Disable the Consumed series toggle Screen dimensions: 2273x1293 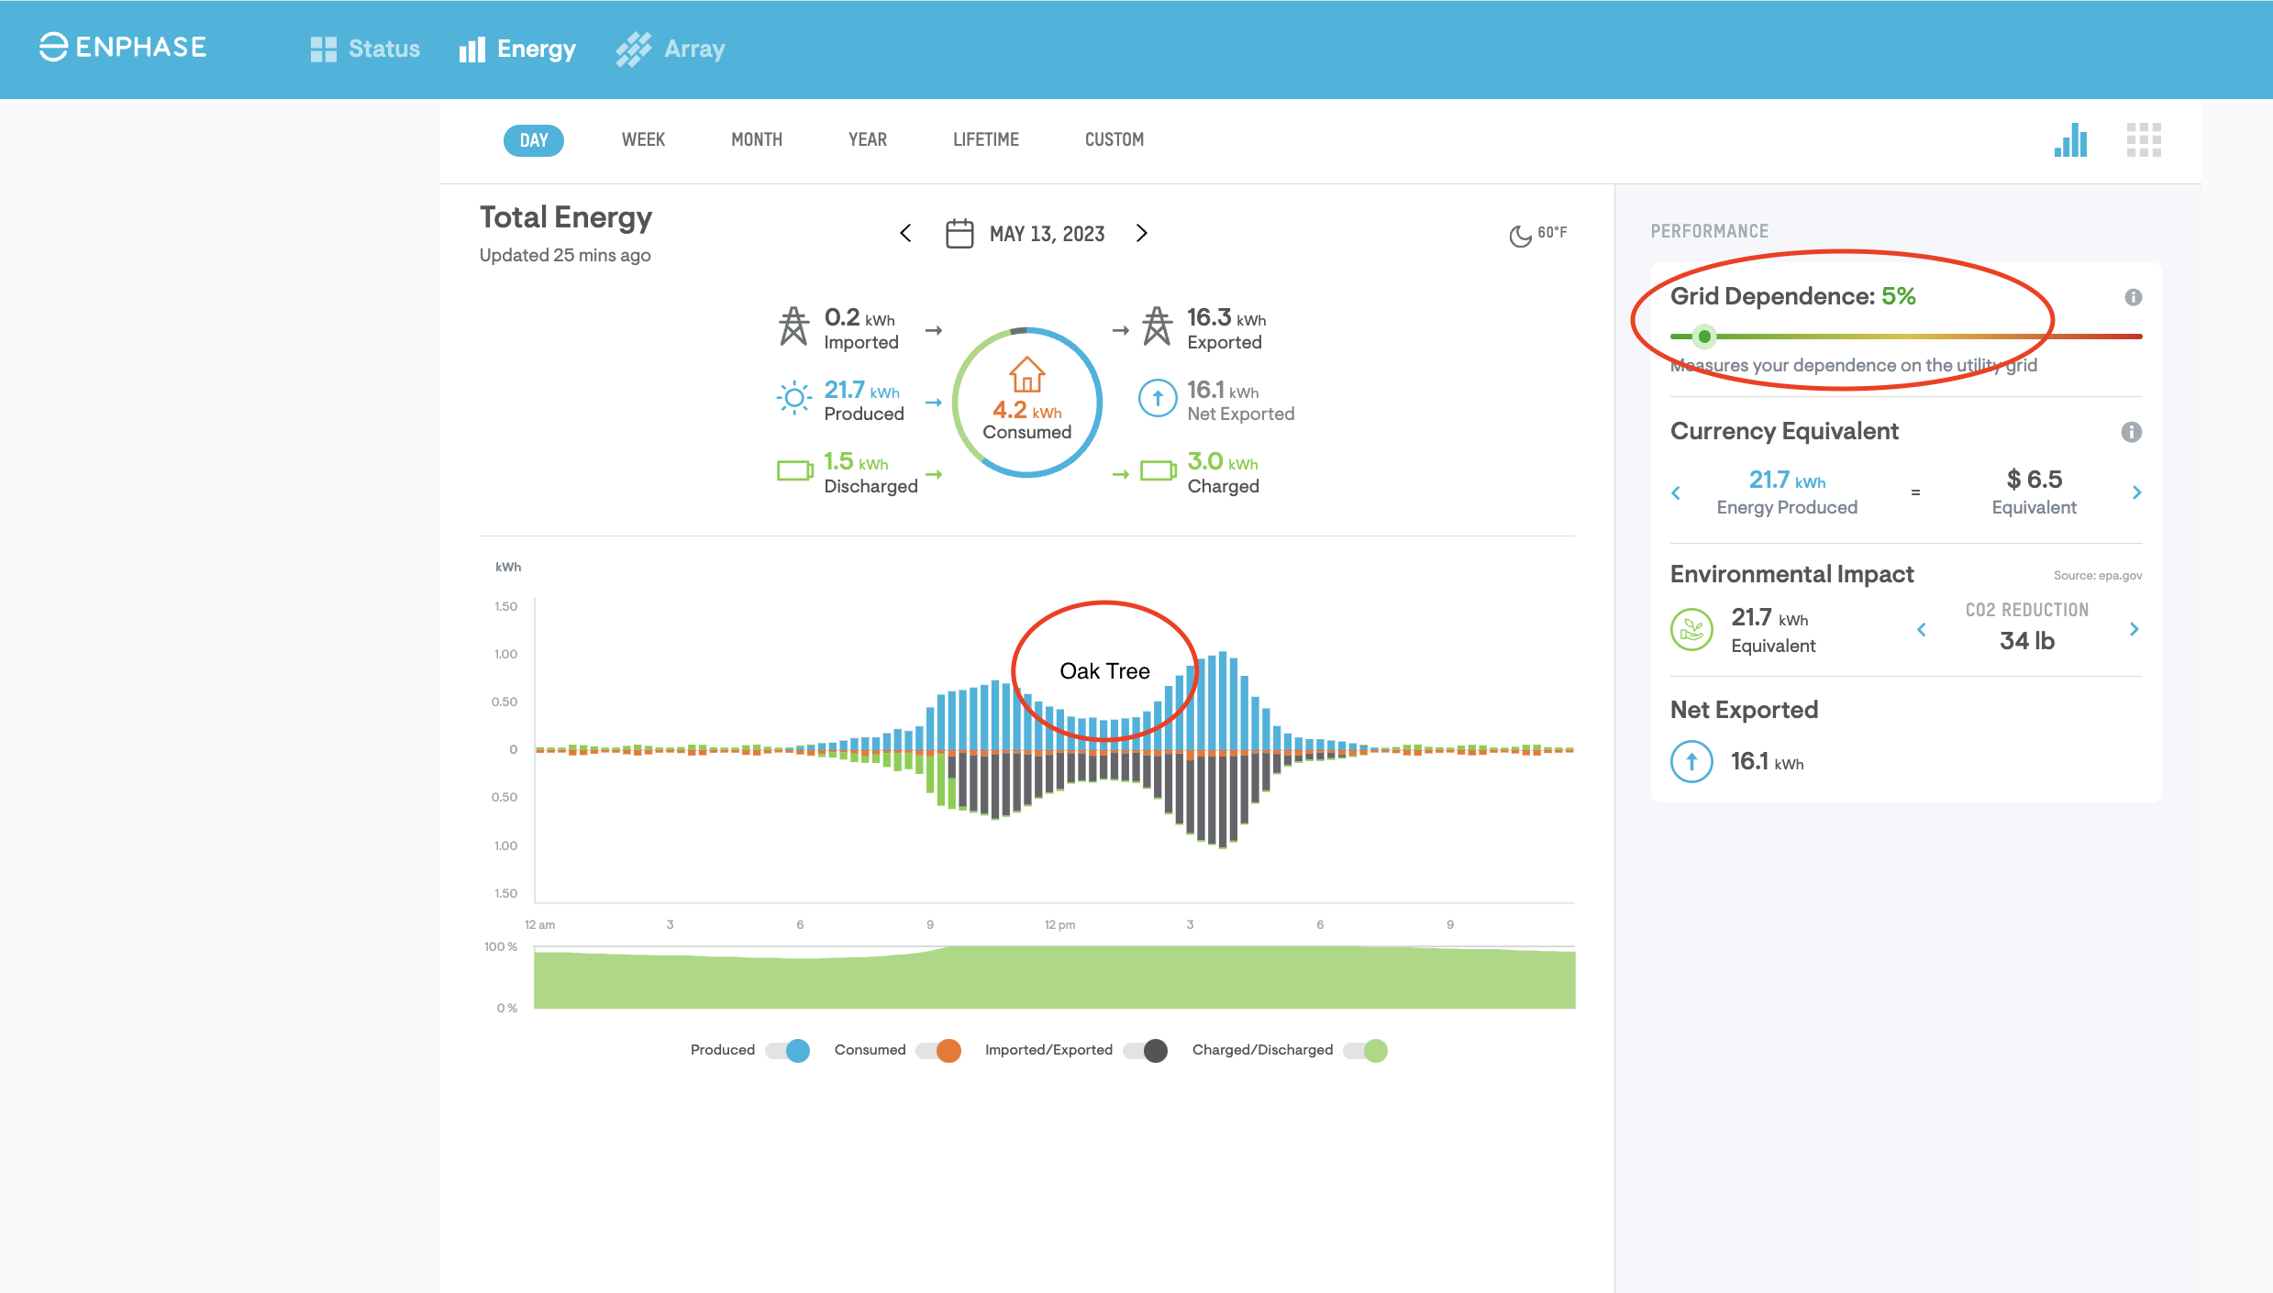(938, 1051)
